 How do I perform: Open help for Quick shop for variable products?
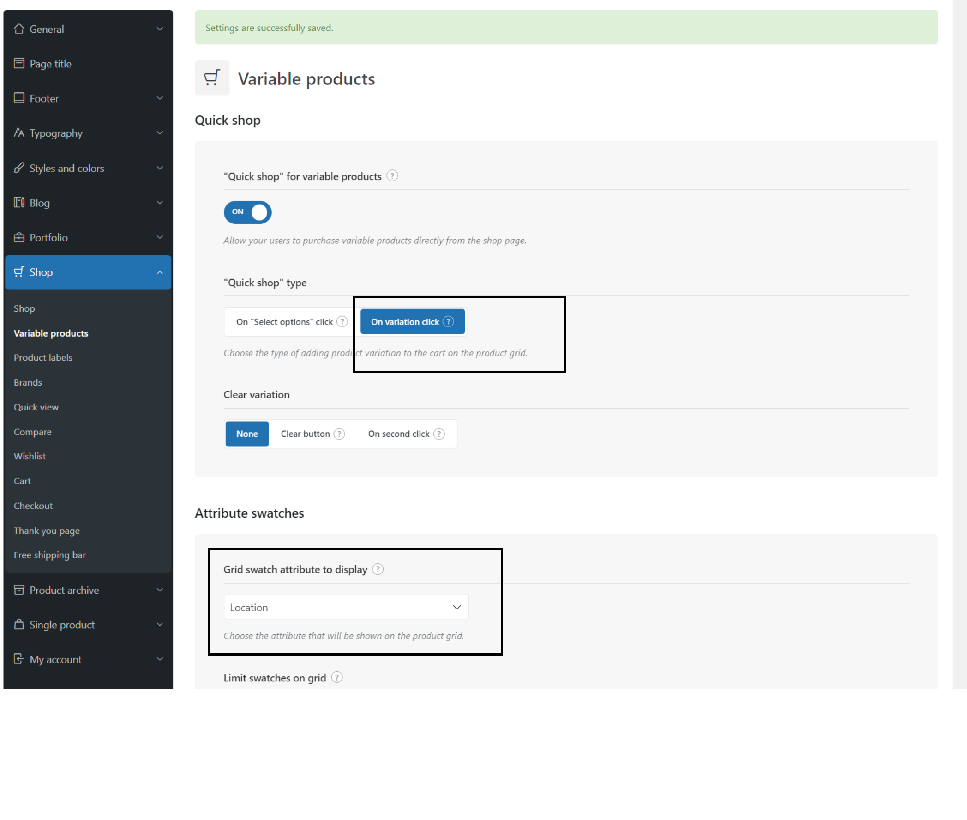pyautogui.click(x=392, y=176)
